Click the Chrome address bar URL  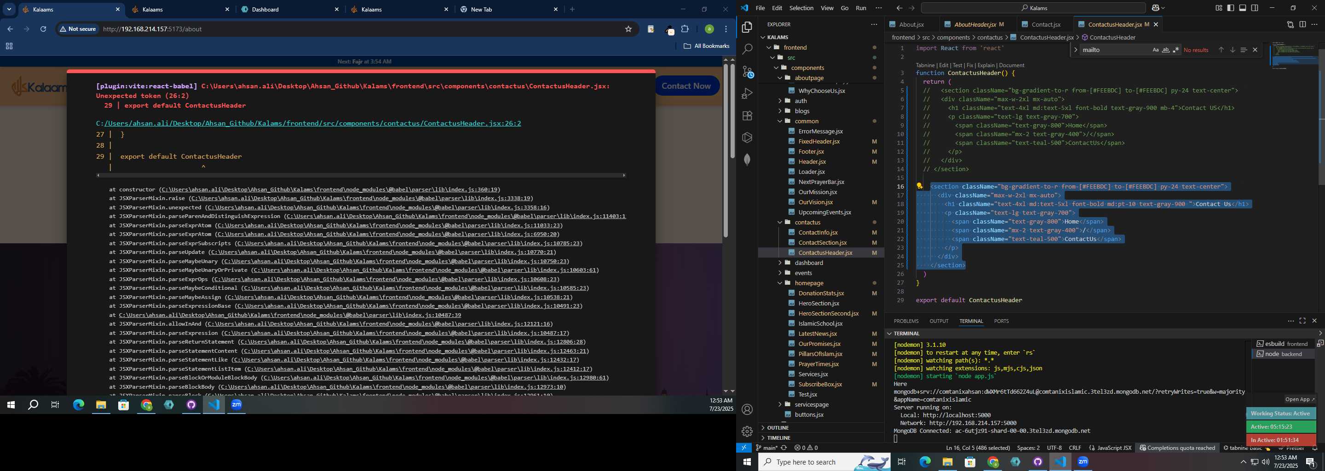(152, 29)
